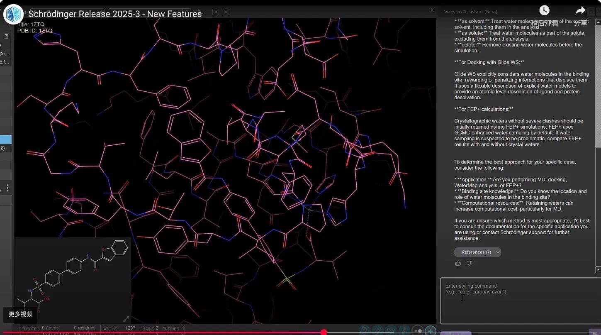Viewport: 601px width, 335px height.
Task: Click the plus icon in status bar
Action: point(431,331)
